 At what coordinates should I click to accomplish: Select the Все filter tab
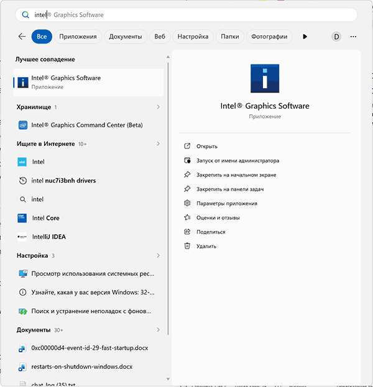(42, 37)
